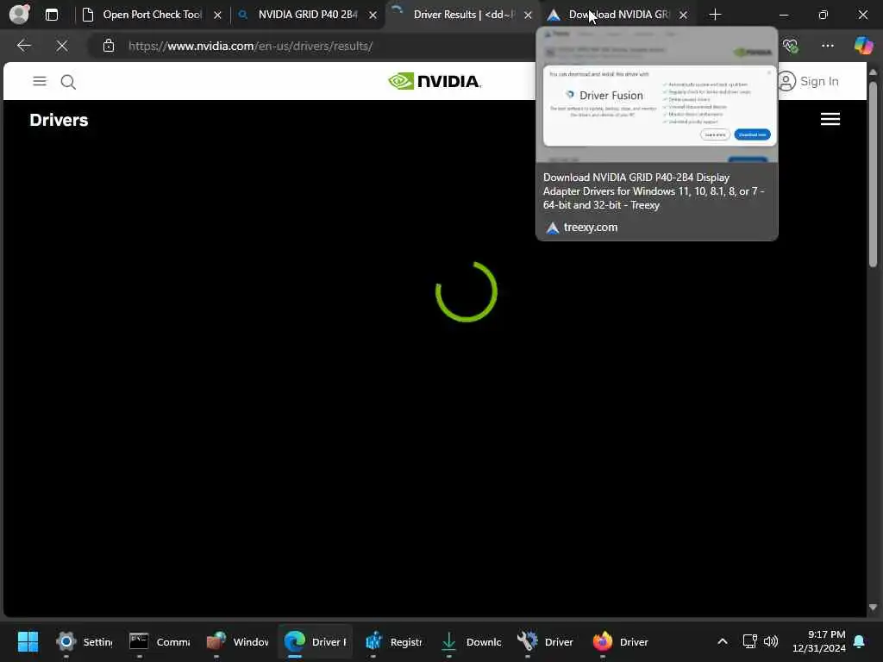Open the Downloads taskbar item
This screenshot has height=662, width=883.
point(471,641)
